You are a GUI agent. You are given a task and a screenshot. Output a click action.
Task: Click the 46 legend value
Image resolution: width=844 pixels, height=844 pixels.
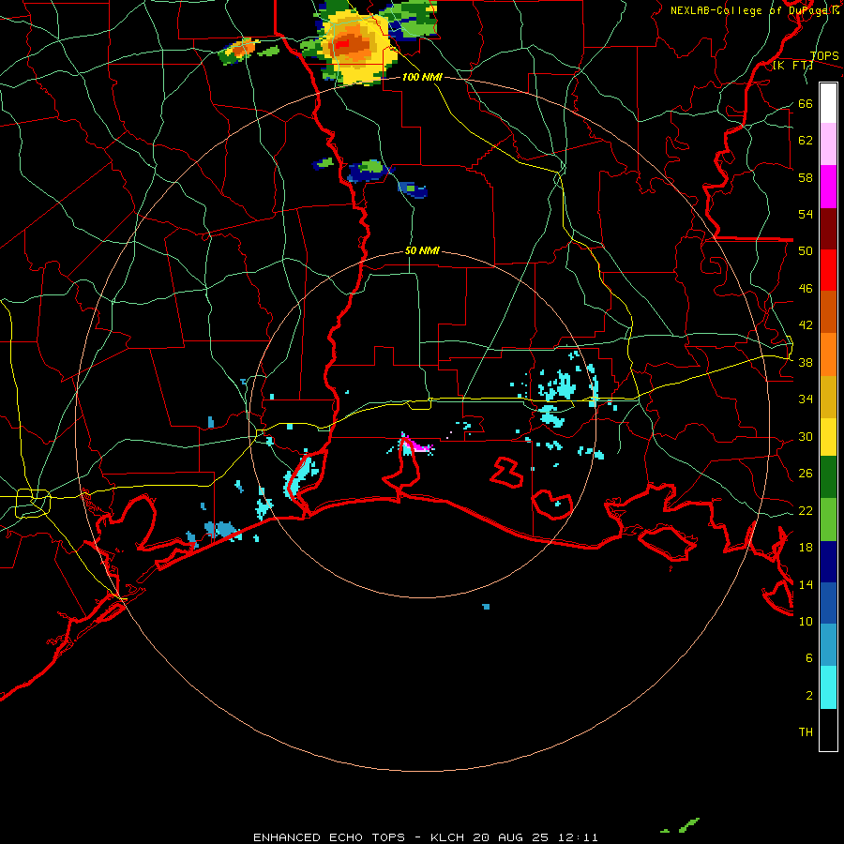click(x=806, y=289)
